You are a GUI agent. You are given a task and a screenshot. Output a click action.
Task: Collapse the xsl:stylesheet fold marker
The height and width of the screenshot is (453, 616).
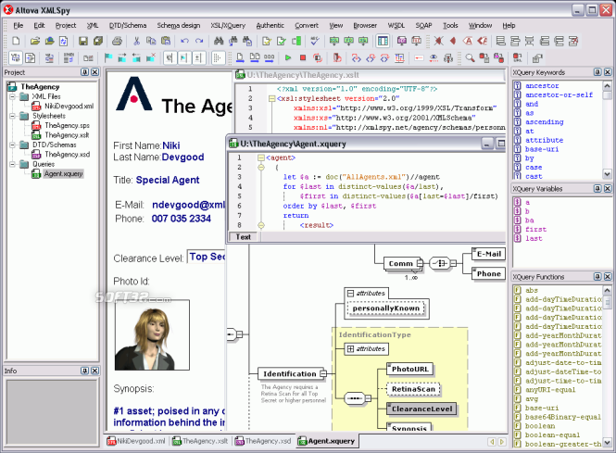point(271,98)
